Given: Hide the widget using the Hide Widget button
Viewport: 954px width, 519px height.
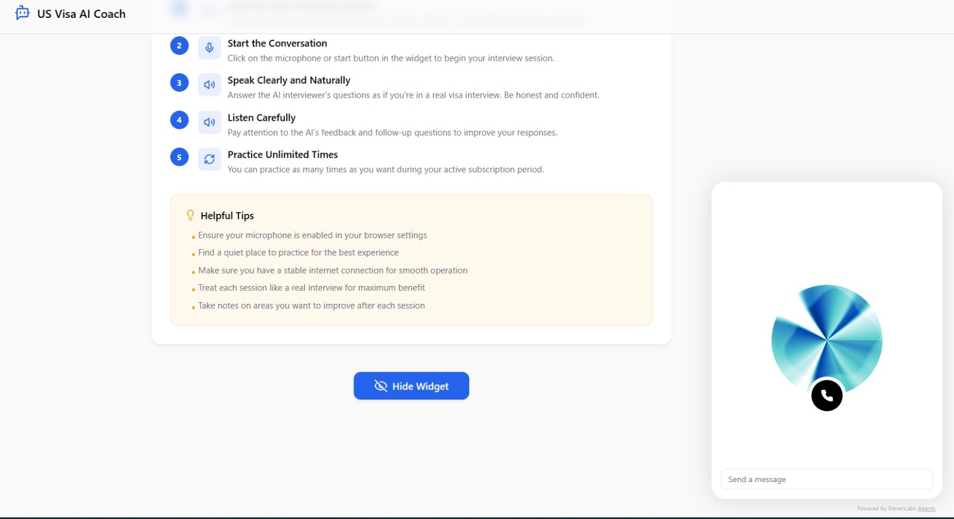Looking at the screenshot, I should [411, 386].
